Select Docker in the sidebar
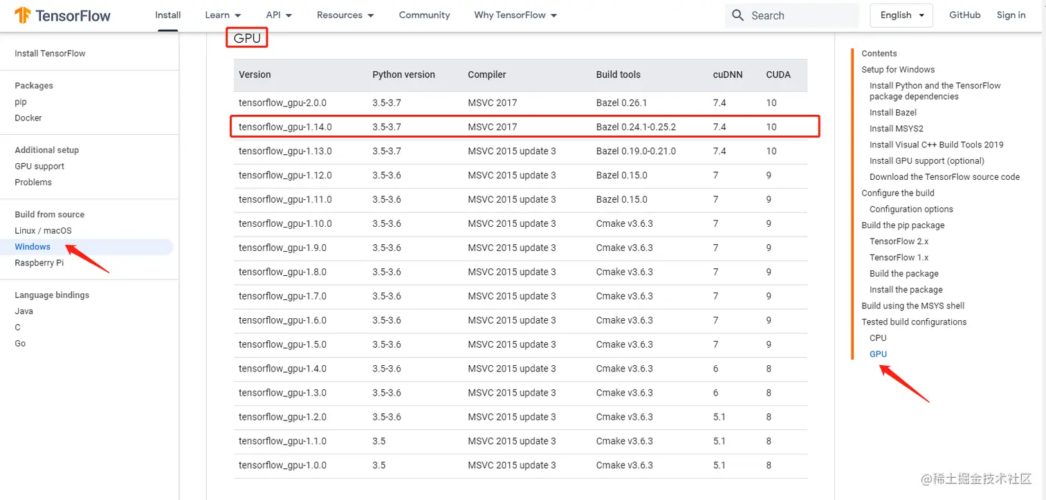The height and width of the screenshot is (500, 1046). pyautogui.click(x=28, y=118)
